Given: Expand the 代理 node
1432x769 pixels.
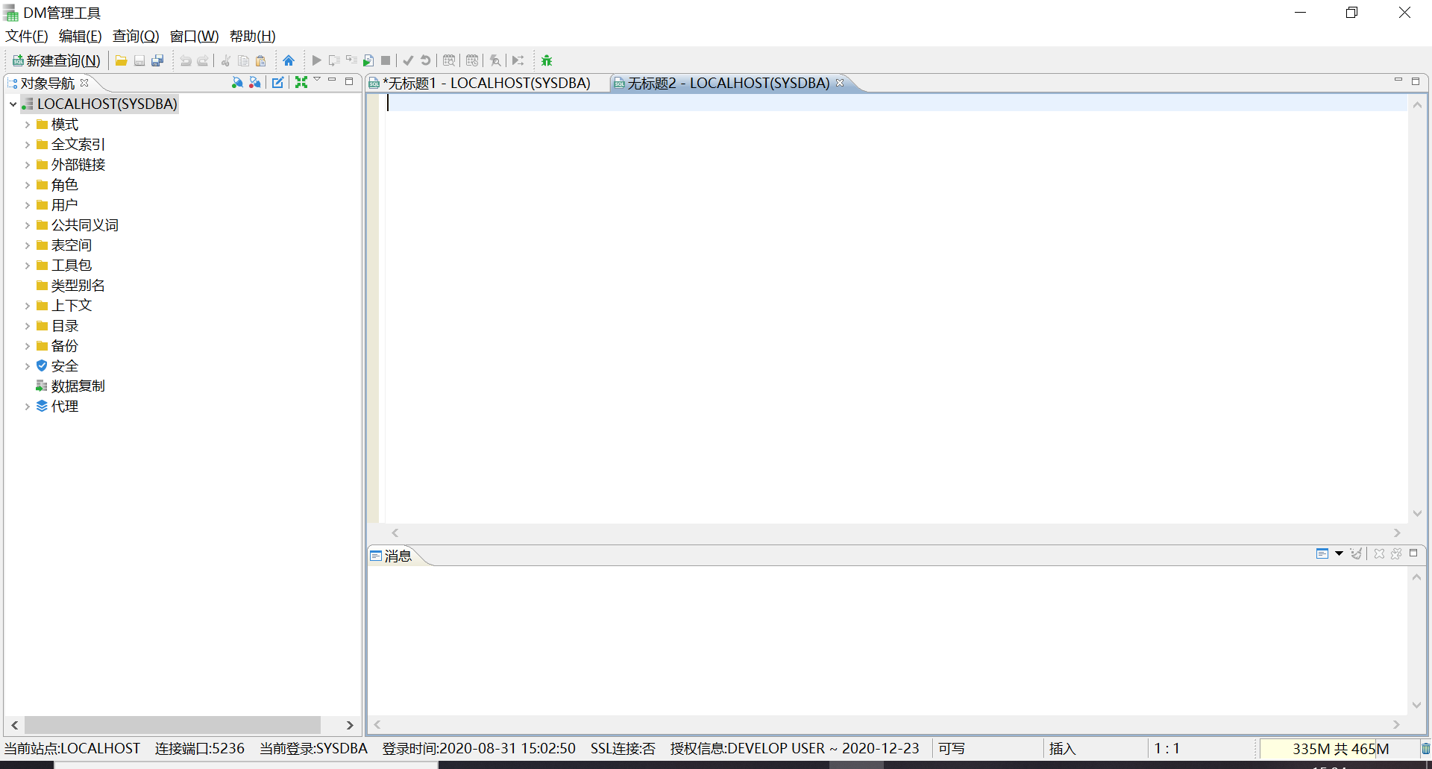Looking at the screenshot, I should click(28, 407).
